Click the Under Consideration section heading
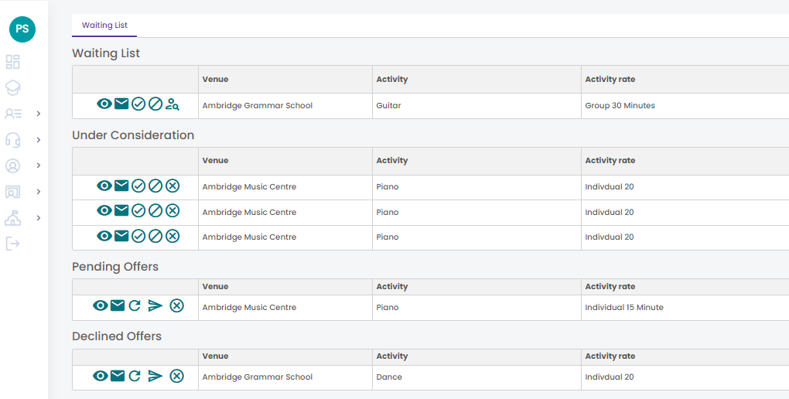The width and height of the screenshot is (789, 399). [133, 135]
